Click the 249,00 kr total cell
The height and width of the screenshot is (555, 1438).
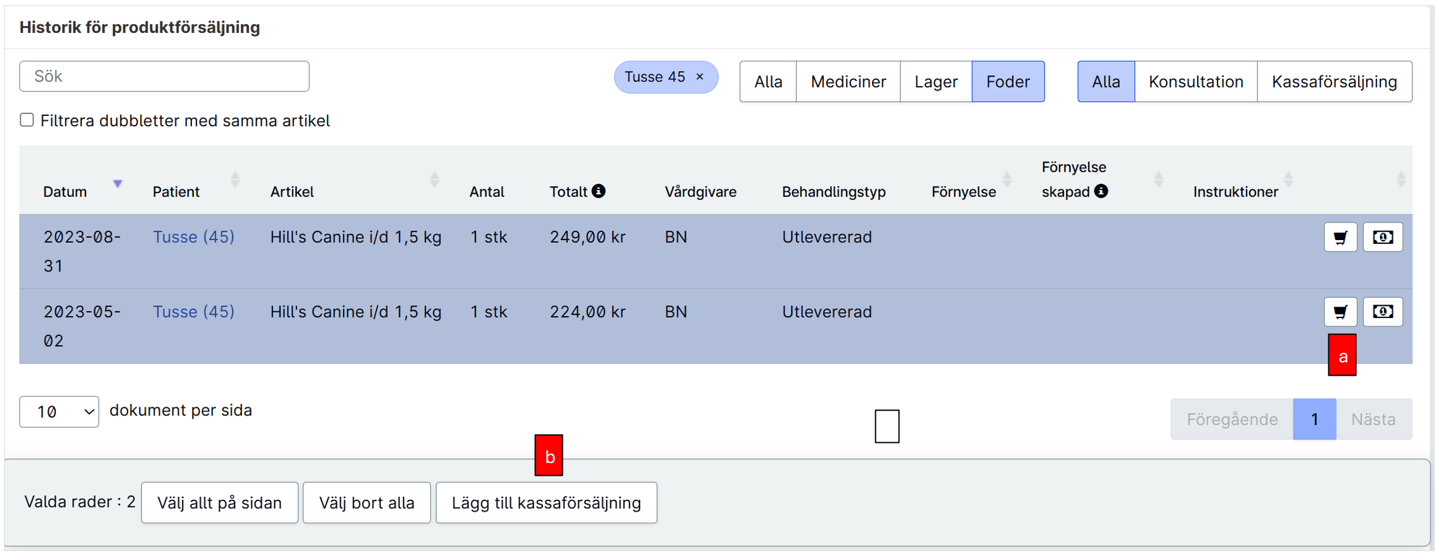point(587,237)
